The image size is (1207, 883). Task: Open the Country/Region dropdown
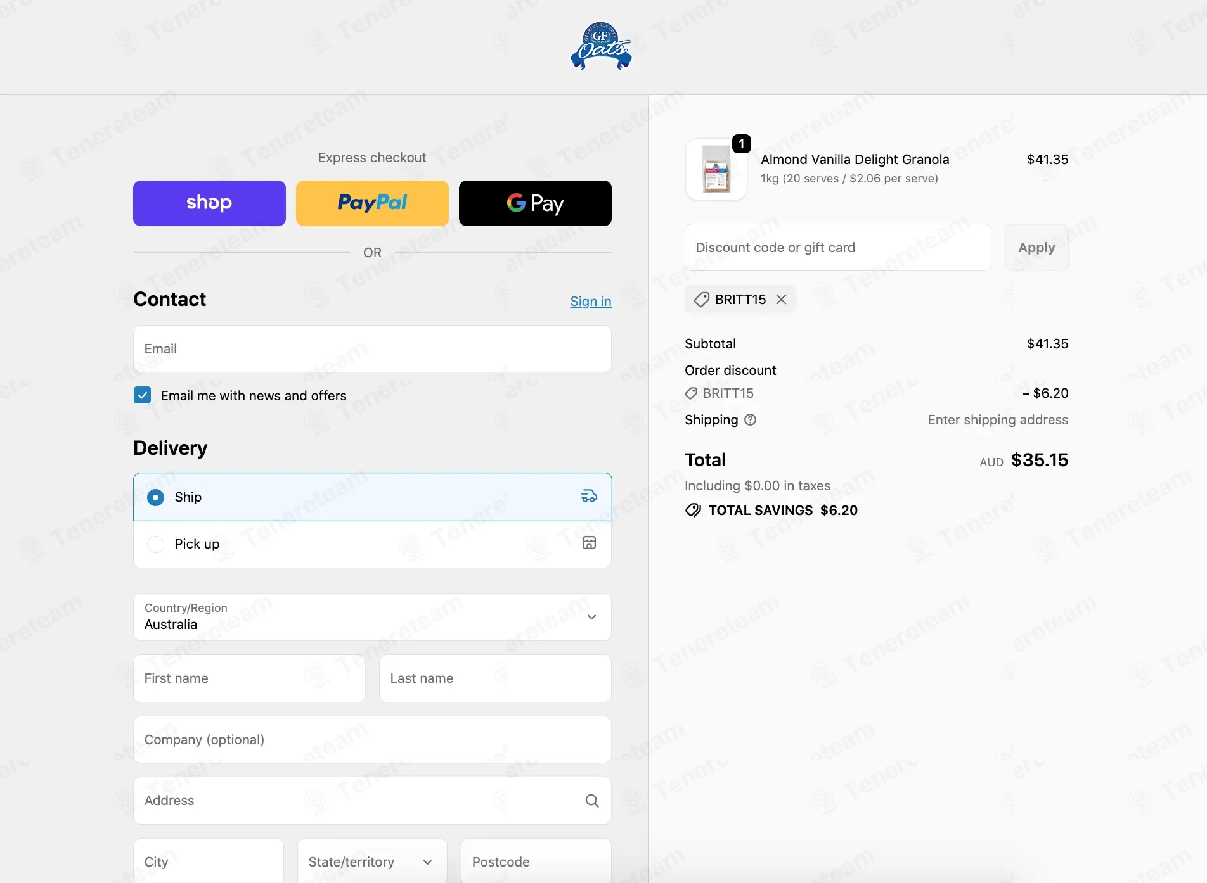(x=373, y=617)
